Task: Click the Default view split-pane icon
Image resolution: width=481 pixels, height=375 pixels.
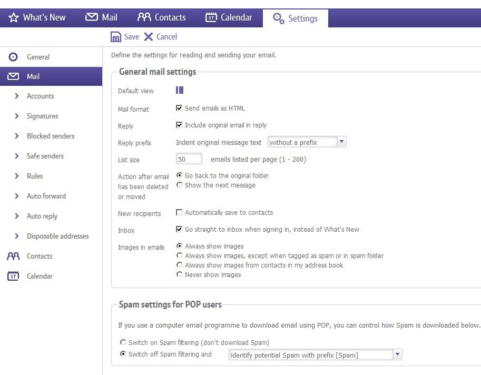Action: click(x=180, y=90)
